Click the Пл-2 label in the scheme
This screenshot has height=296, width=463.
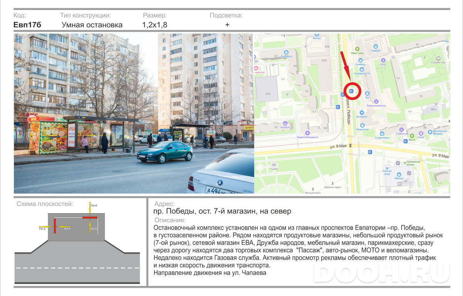[42, 229]
